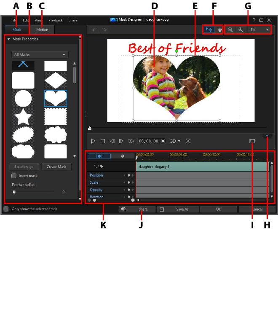Click the preview scrubber position handle
278x332 pixels.
coord(90,128)
